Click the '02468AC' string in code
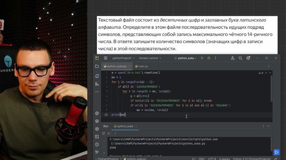Screen dimensions: 286x160 click(223, 105)
